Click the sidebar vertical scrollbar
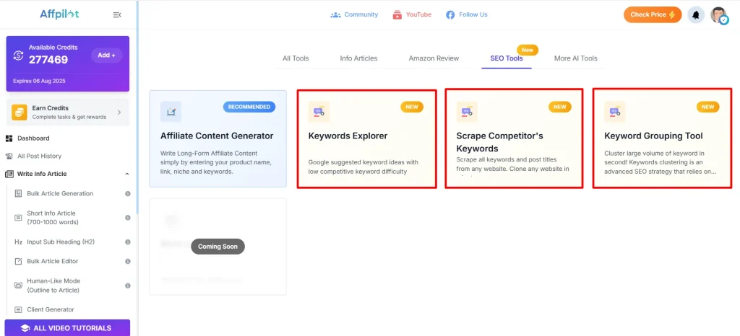This screenshot has height=336, width=740. (137, 108)
